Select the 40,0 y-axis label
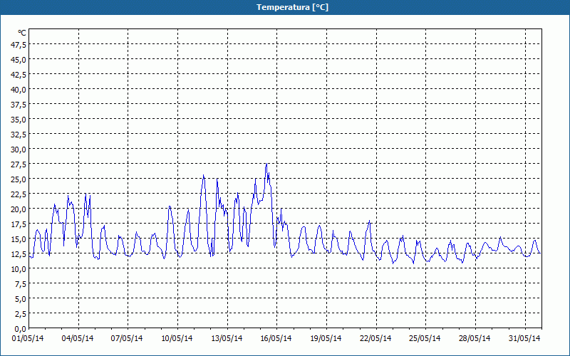The width and height of the screenshot is (570, 356). click(x=19, y=90)
